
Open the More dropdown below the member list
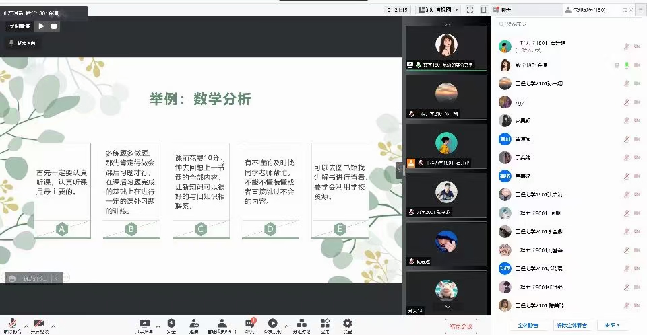pyautogui.click(x=612, y=325)
